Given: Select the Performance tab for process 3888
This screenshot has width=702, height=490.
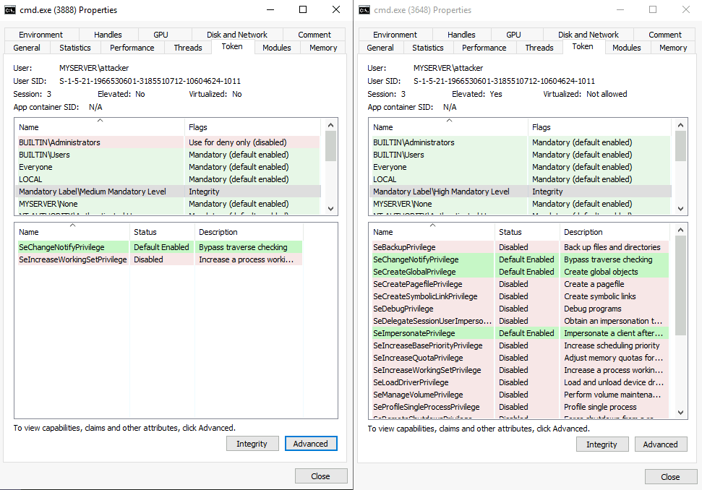Looking at the screenshot, I should point(132,48).
